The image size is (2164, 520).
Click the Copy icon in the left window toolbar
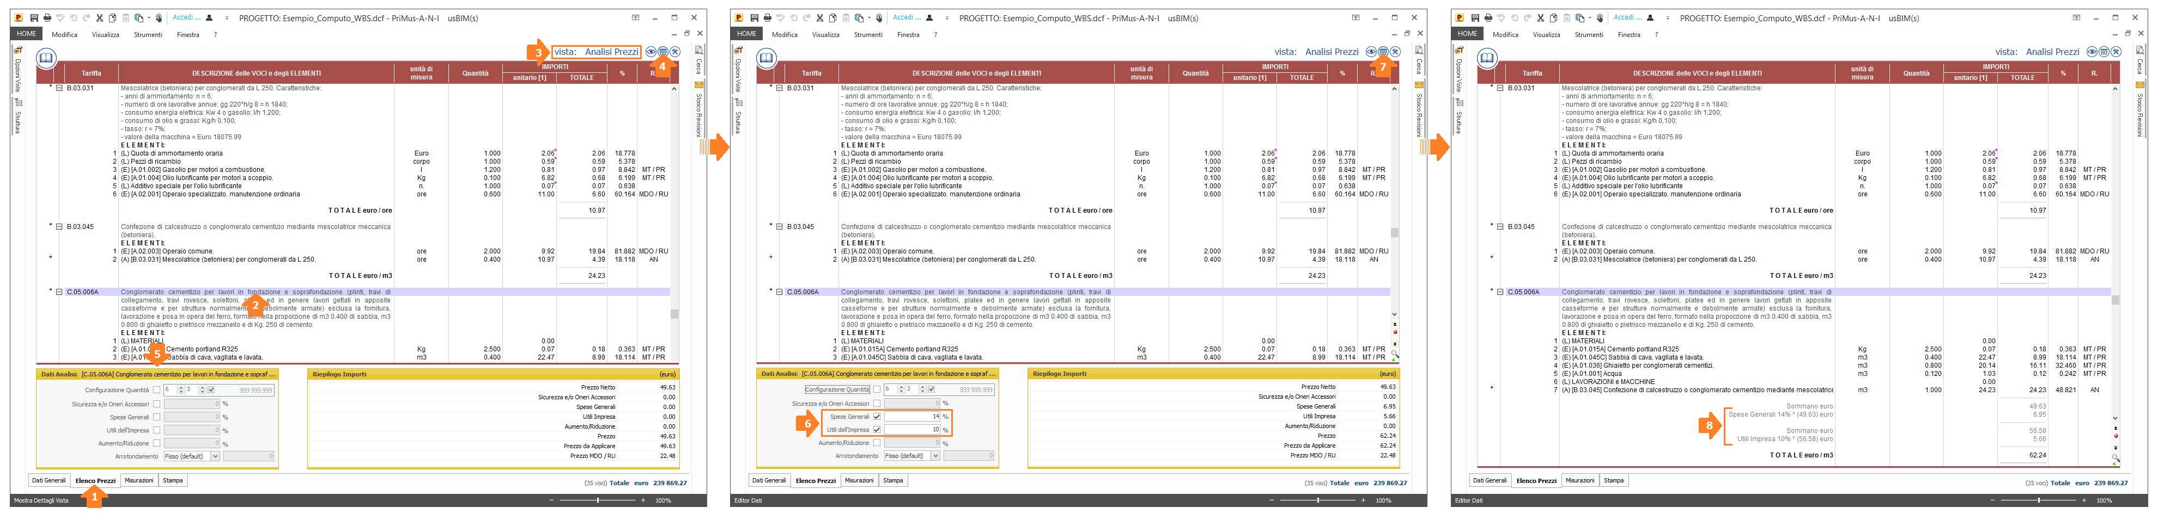click(x=113, y=17)
